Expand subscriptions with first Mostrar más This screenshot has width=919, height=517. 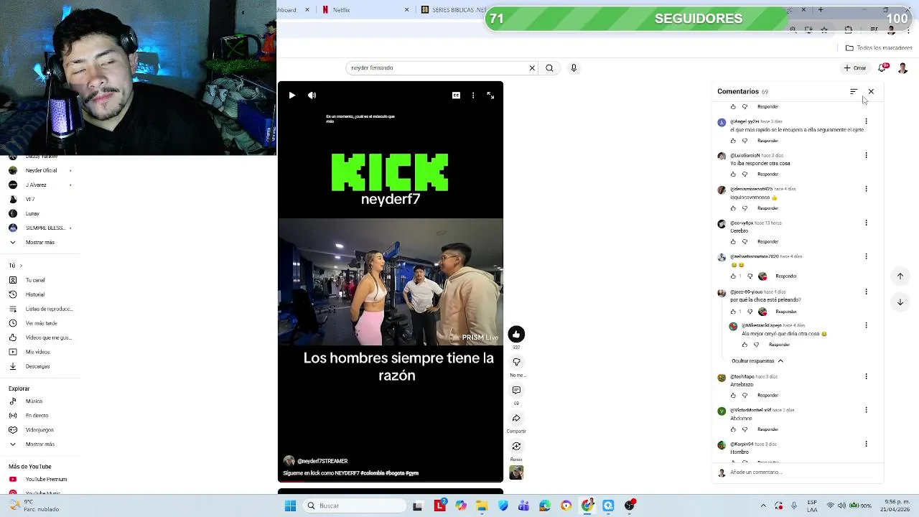pos(40,242)
